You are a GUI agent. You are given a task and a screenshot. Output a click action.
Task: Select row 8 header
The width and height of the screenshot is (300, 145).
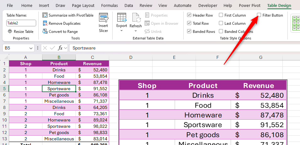(x=4, y=107)
